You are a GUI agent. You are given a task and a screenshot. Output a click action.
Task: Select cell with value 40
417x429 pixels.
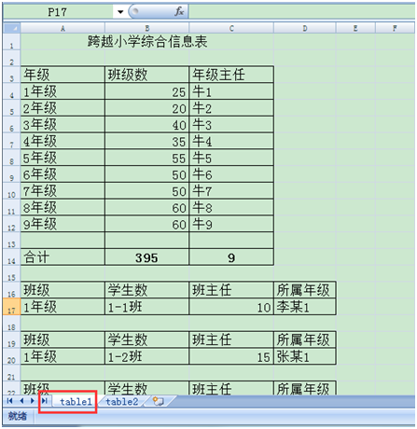(147, 125)
